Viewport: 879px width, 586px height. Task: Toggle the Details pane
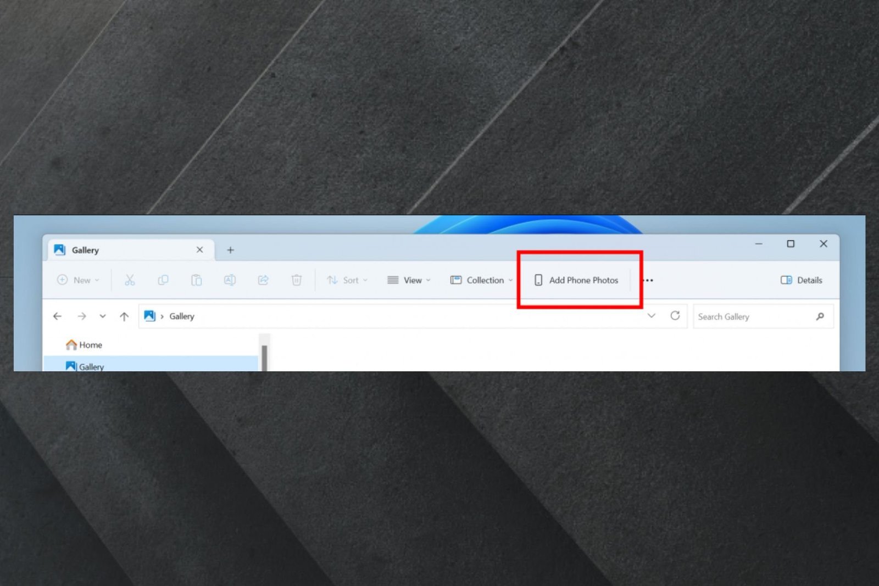point(802,280)
